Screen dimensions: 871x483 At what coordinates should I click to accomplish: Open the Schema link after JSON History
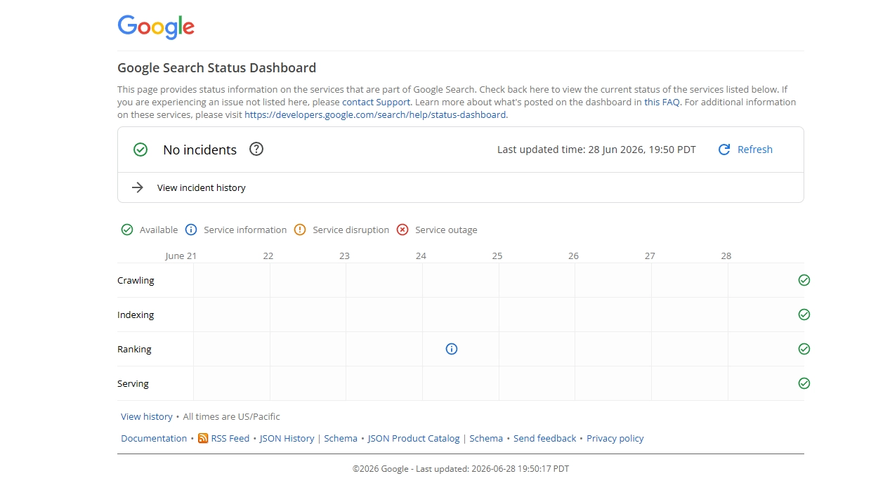point(341,438)
